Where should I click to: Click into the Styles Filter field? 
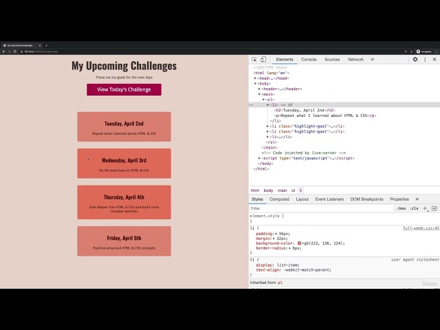321,208
